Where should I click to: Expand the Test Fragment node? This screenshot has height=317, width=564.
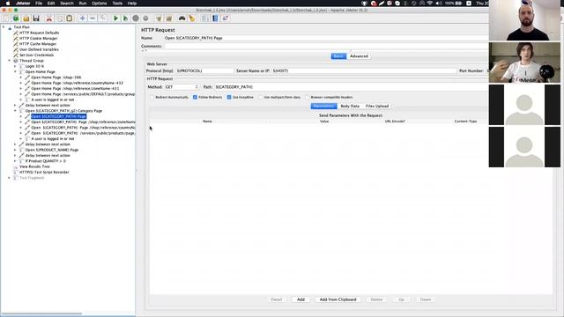point(10,178)
